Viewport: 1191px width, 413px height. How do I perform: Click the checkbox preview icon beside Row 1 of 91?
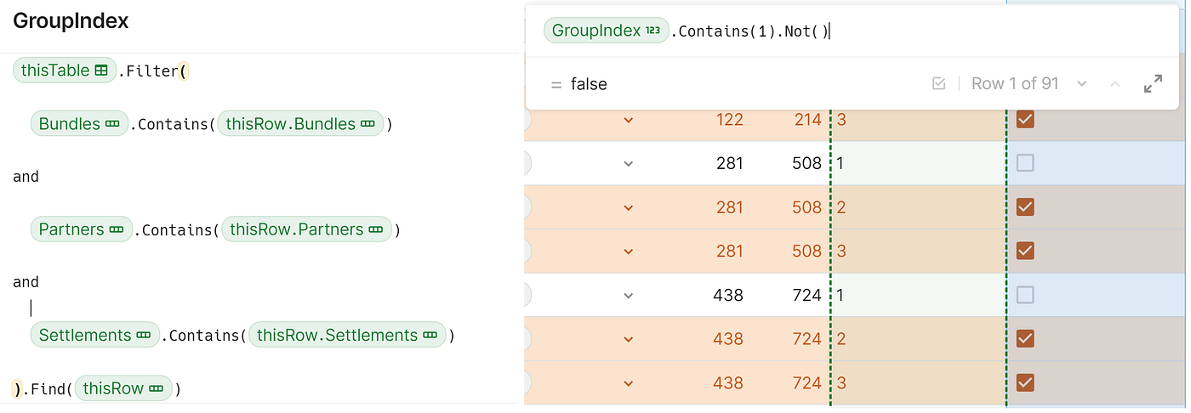939,83
